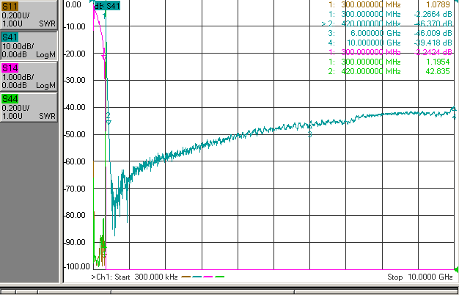Select marker 4 readout -39.418 dB
Screen dimensions: 459x295
[x=433, y=43]
